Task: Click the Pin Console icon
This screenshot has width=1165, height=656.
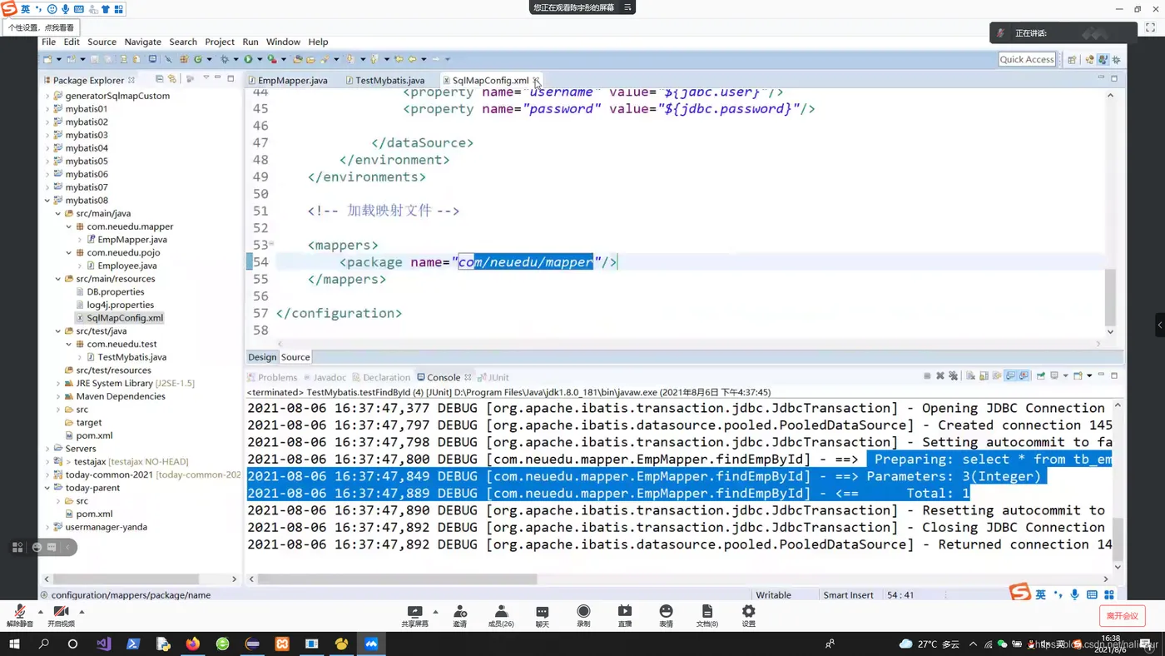Action: tap(1040, 376)
